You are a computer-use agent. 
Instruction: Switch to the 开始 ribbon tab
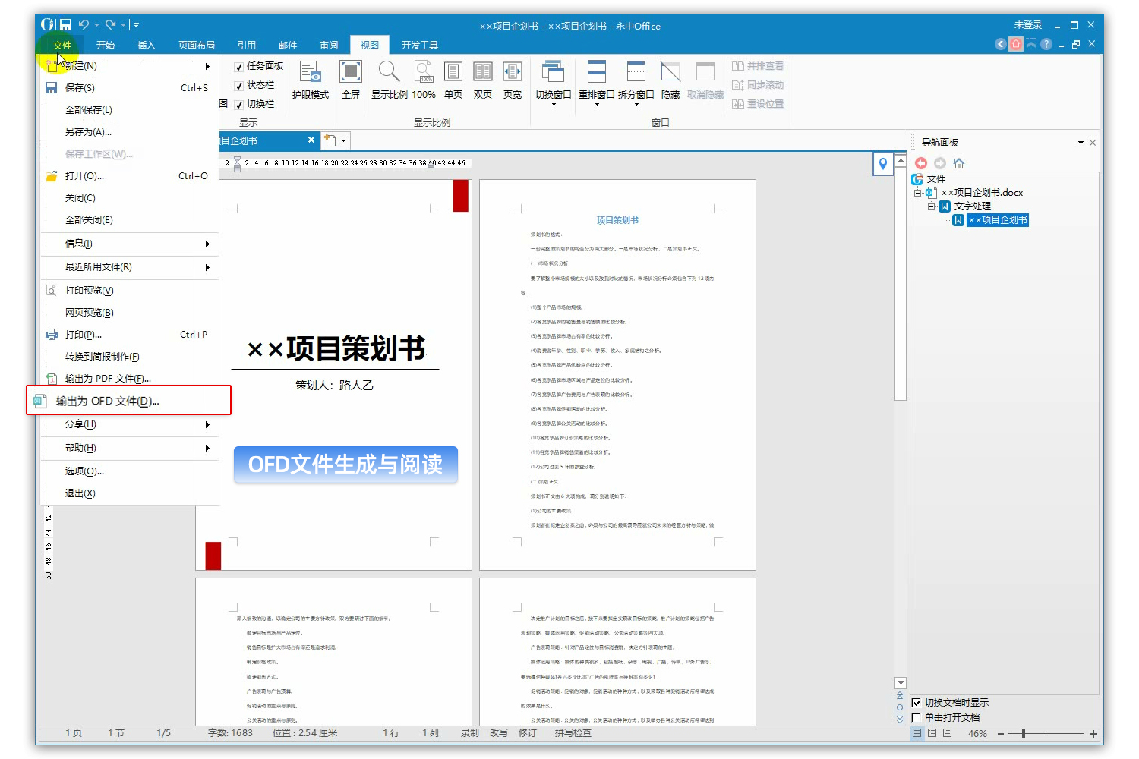[x=106, y=45]
